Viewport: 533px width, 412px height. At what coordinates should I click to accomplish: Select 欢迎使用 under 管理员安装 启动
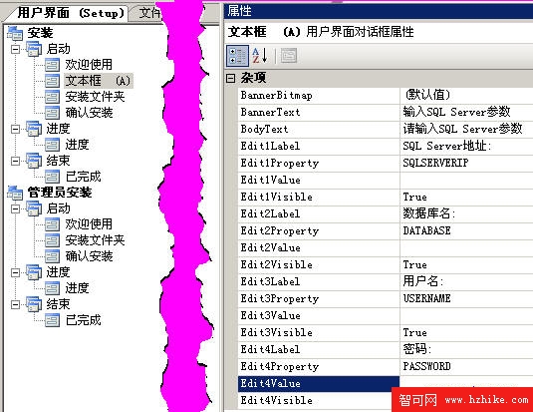(89, 224)
